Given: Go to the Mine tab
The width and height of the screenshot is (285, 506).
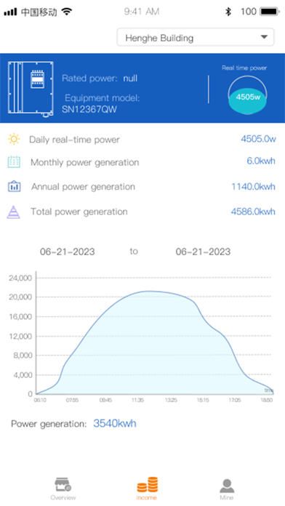Looking at the screenshot, I should point(227,489).
